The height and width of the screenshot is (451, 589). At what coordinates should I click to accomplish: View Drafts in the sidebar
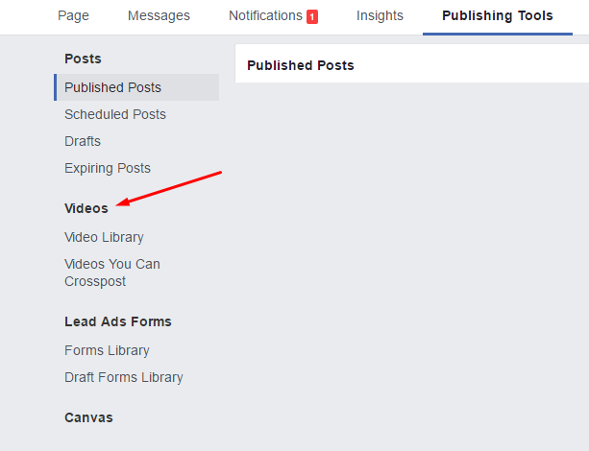[x=83, y=141]
